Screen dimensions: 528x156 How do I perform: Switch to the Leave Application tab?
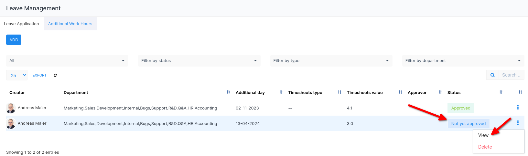click(x=21, y=24)
